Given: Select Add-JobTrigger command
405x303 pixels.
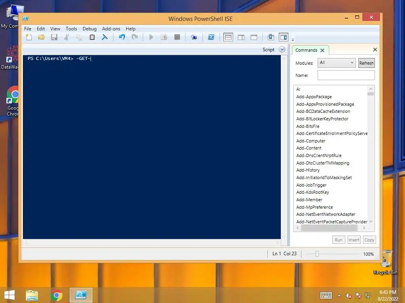Looking at the screenshot, I should (311, 185).
